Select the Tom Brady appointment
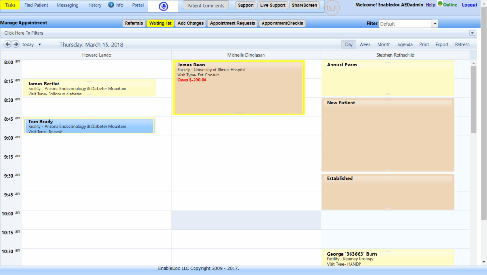The height and width of the screenshot is (275, 487). [x=89, y=125]
